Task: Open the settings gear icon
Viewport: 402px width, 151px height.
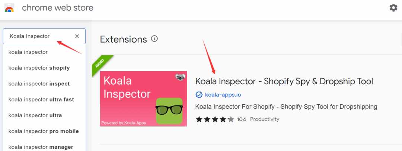Action: coord(393,8)
